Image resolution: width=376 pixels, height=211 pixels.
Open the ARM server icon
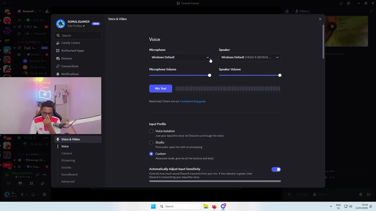point(7,40)
